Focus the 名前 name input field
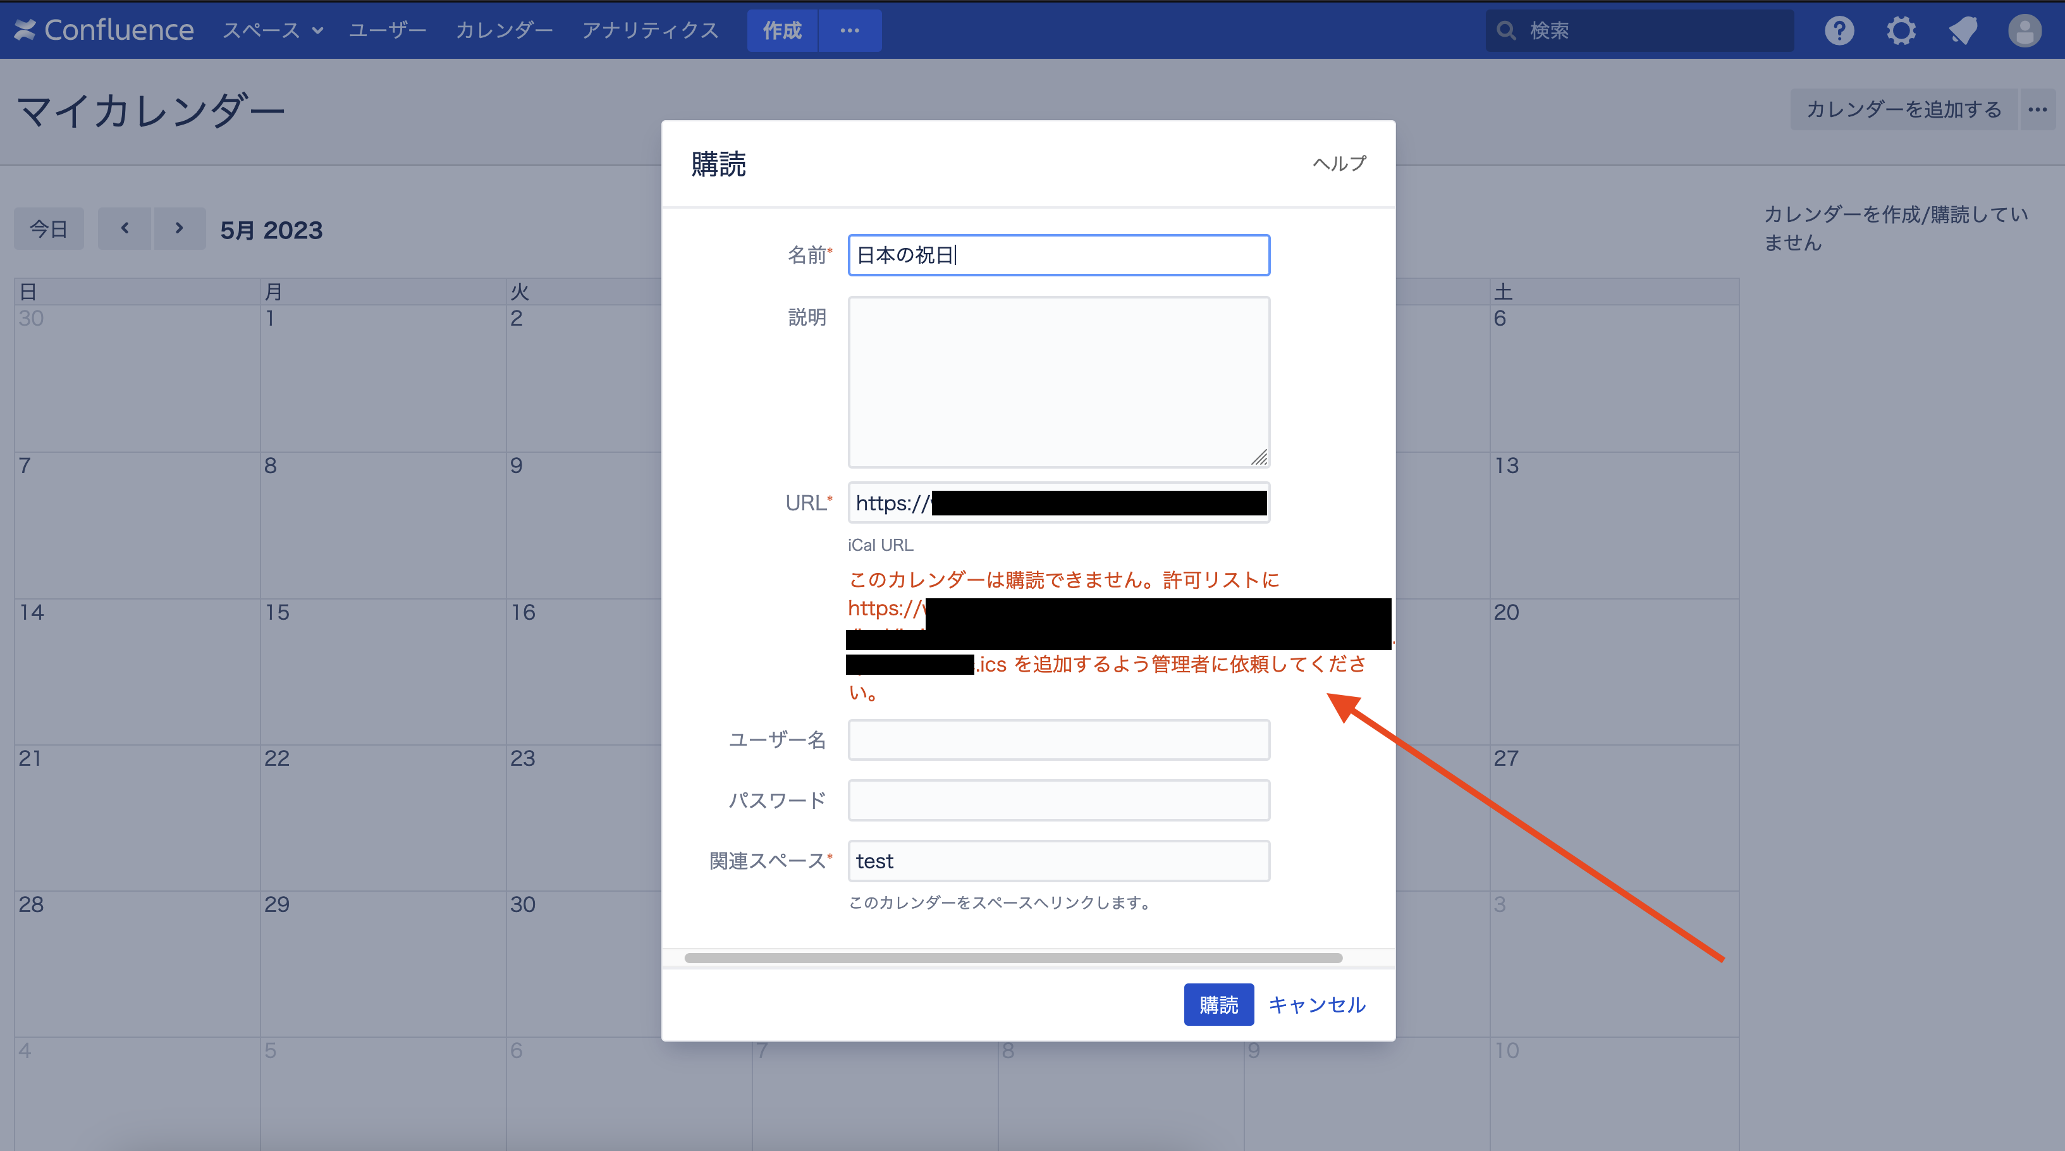Viewport: 2065px width, 1151px height. 1059,255
